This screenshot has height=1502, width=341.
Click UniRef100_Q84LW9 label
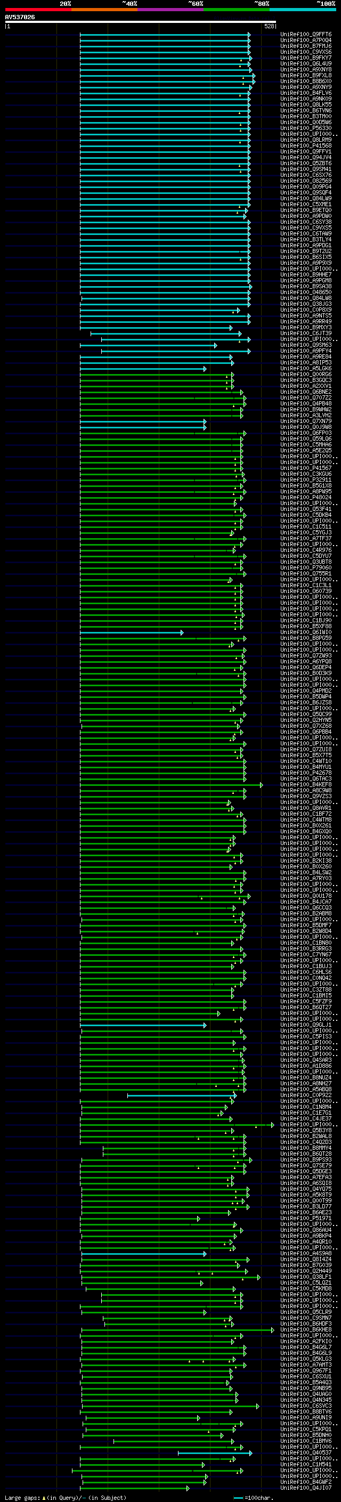(306, 198)
